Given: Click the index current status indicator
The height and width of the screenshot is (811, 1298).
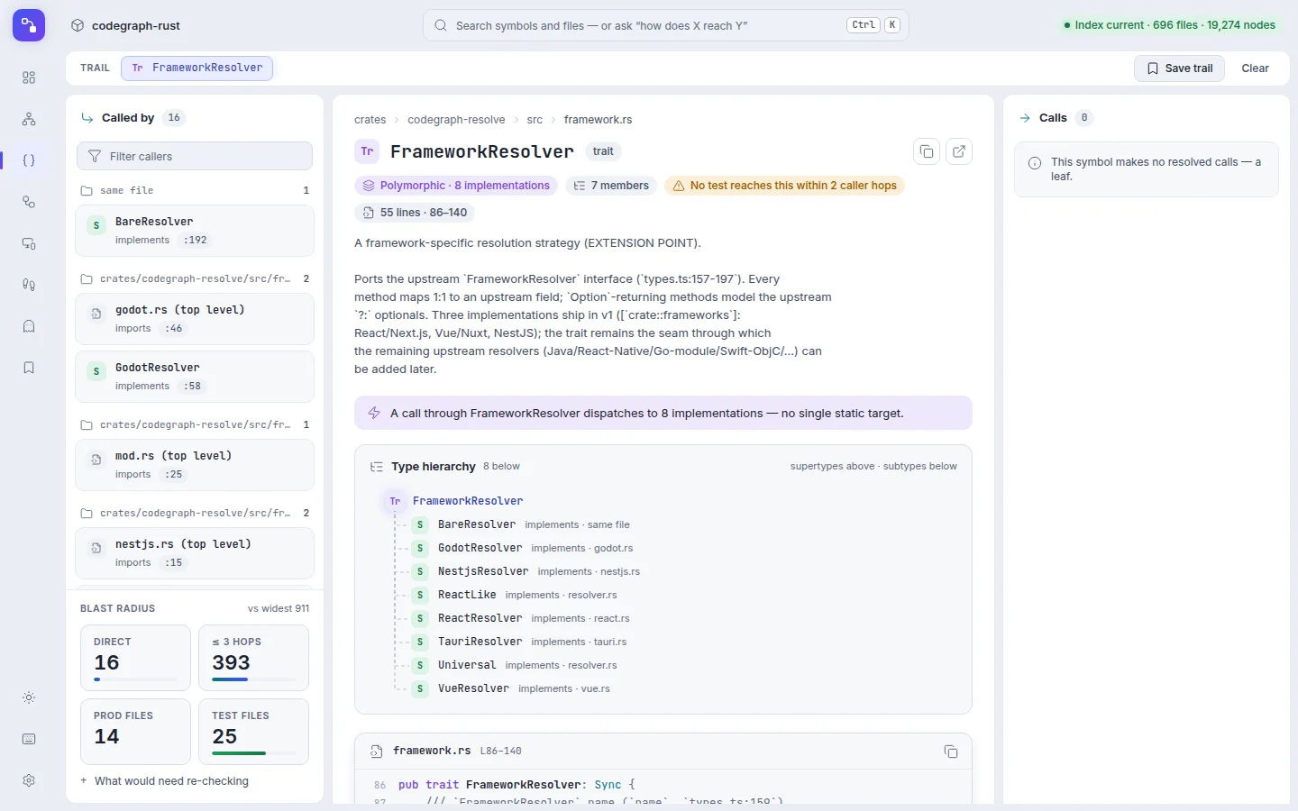Looking at the screenshot, I should pos(1169,25).
